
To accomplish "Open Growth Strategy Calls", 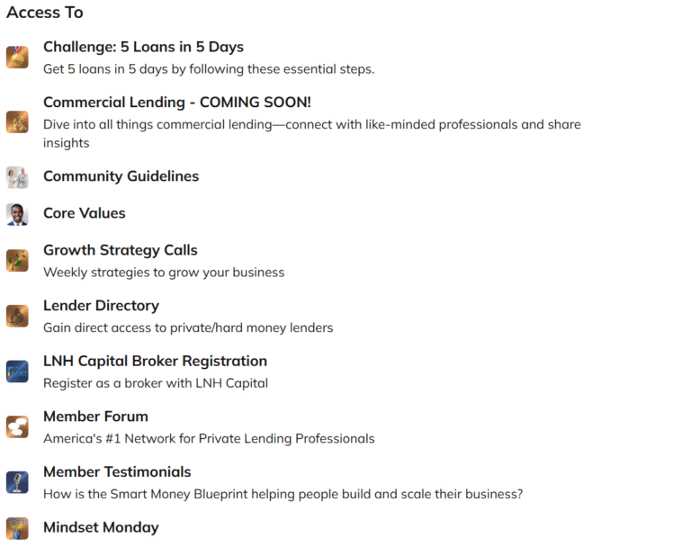I will (120, 250).
